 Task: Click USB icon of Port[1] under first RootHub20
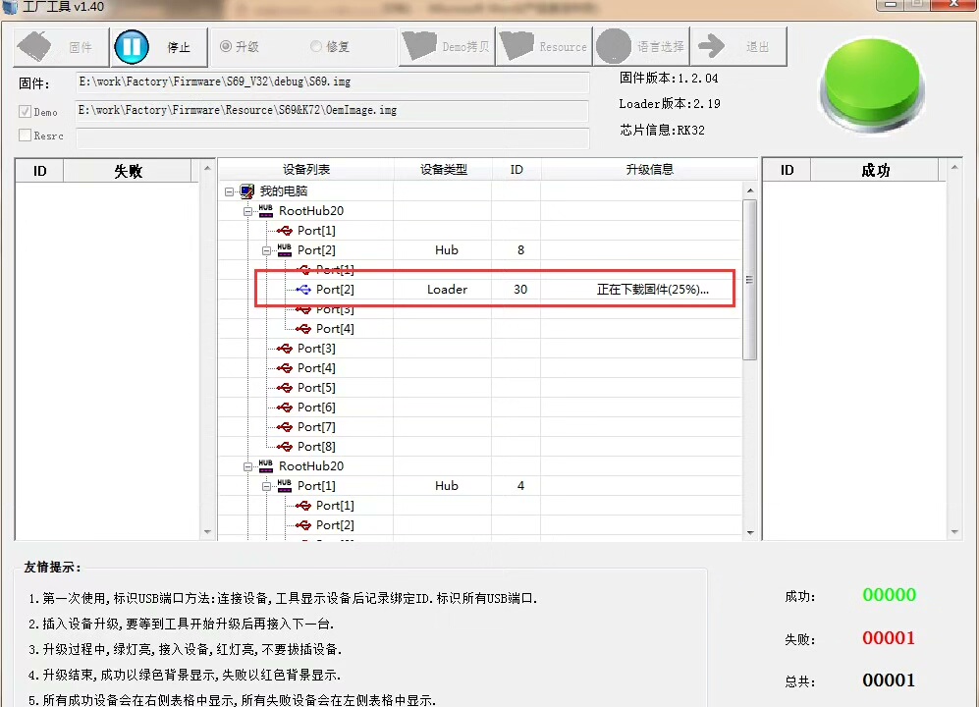pos(285,231)
